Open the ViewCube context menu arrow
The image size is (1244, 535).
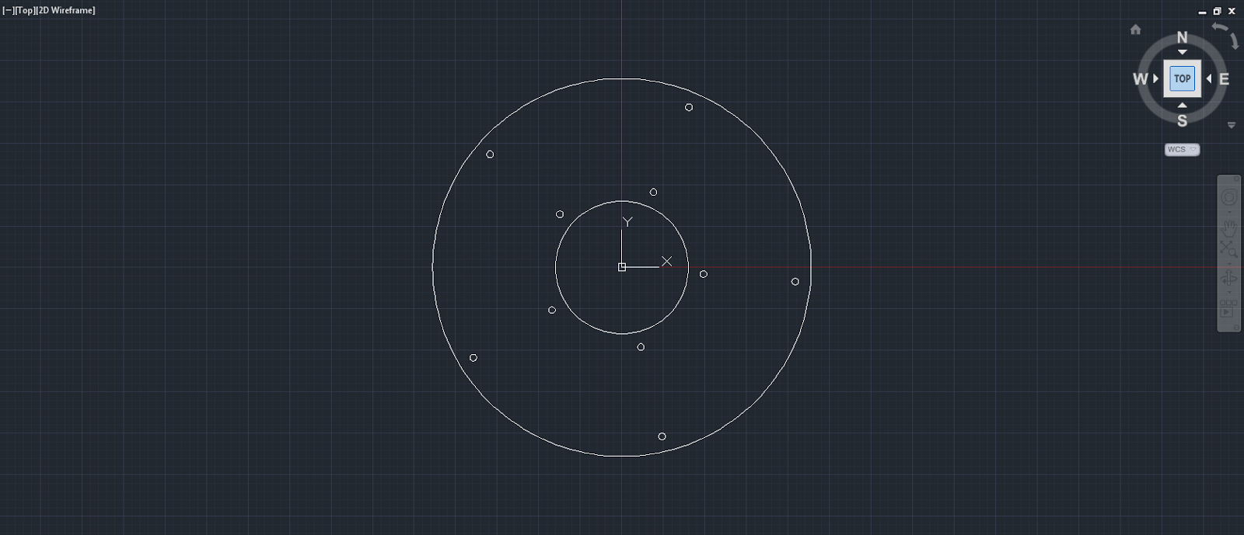tap(1232, 125)
